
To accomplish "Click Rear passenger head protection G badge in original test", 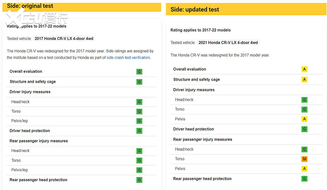I will point(139,180).
